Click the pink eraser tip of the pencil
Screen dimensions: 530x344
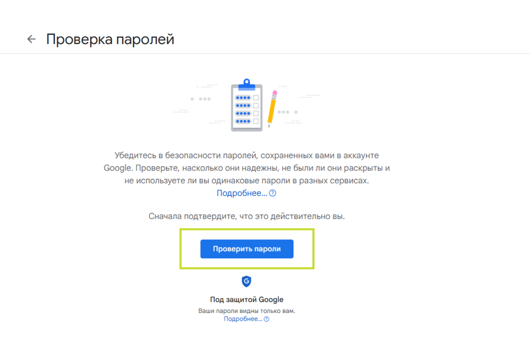coord(275,93)
